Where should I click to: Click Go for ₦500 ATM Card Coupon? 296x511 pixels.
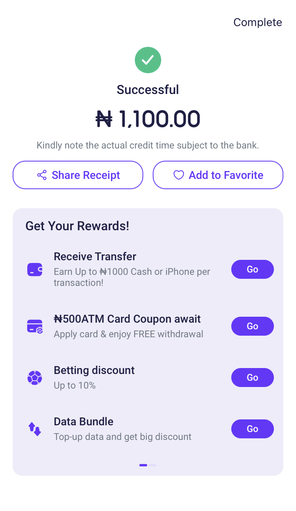pos(253,326)
